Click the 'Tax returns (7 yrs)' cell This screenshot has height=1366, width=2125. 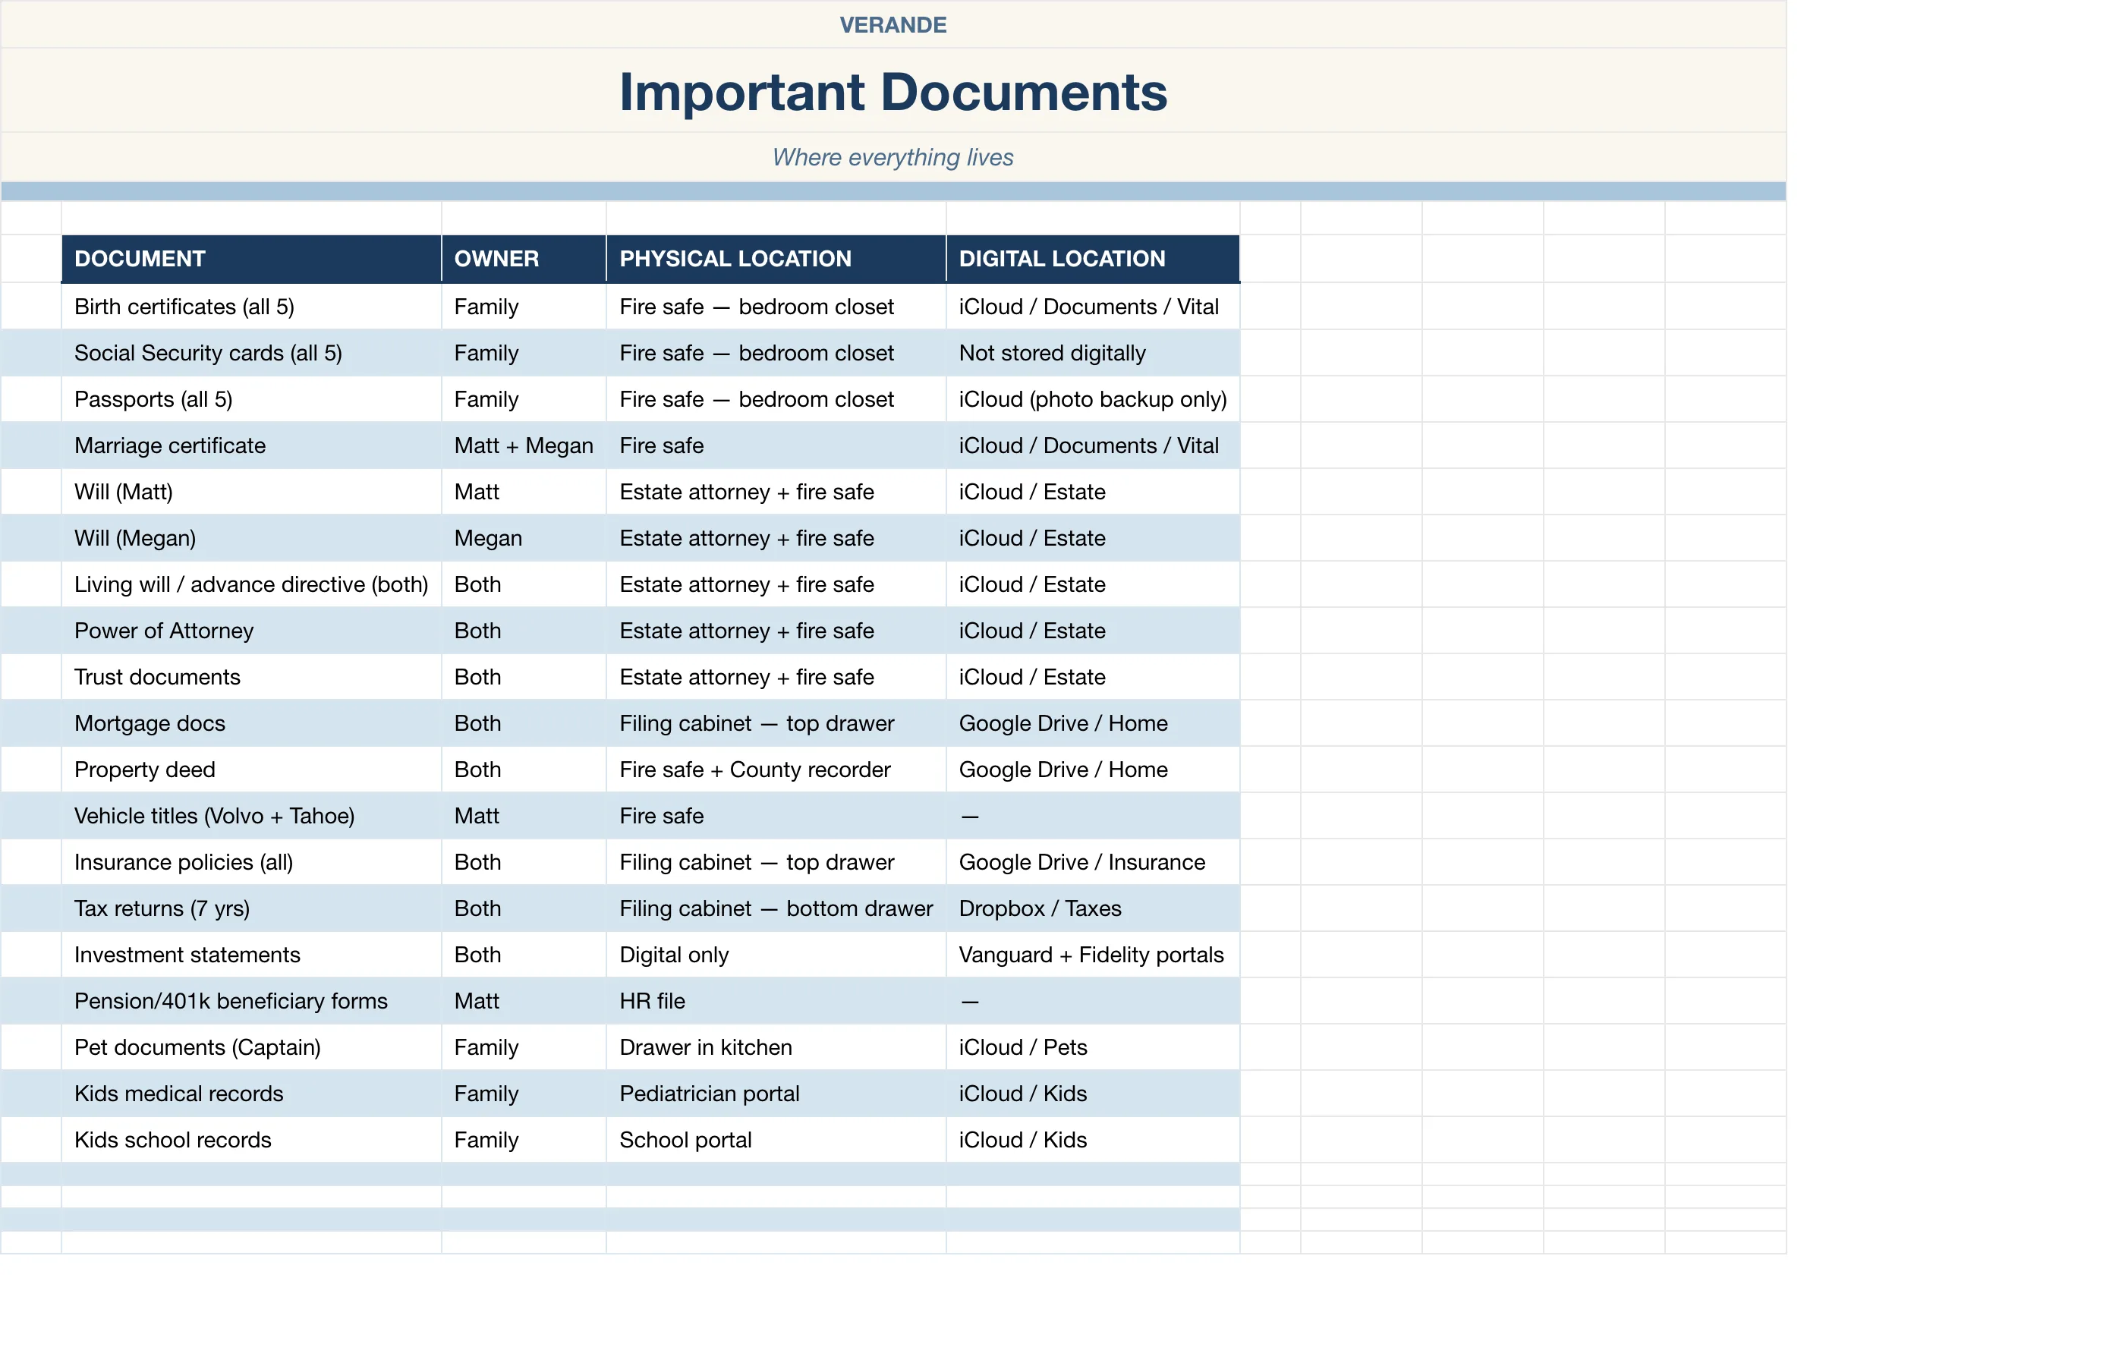coord(252,908)
